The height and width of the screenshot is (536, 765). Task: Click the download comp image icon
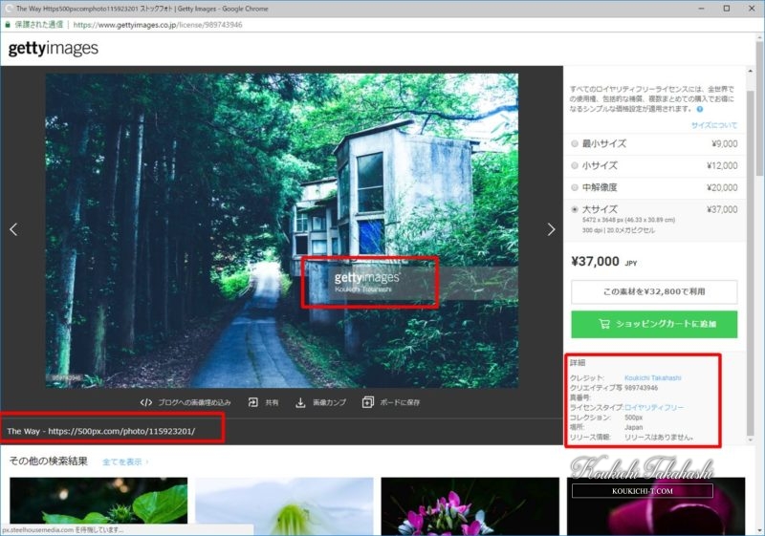pyautogui.click(x=300, y=402)
